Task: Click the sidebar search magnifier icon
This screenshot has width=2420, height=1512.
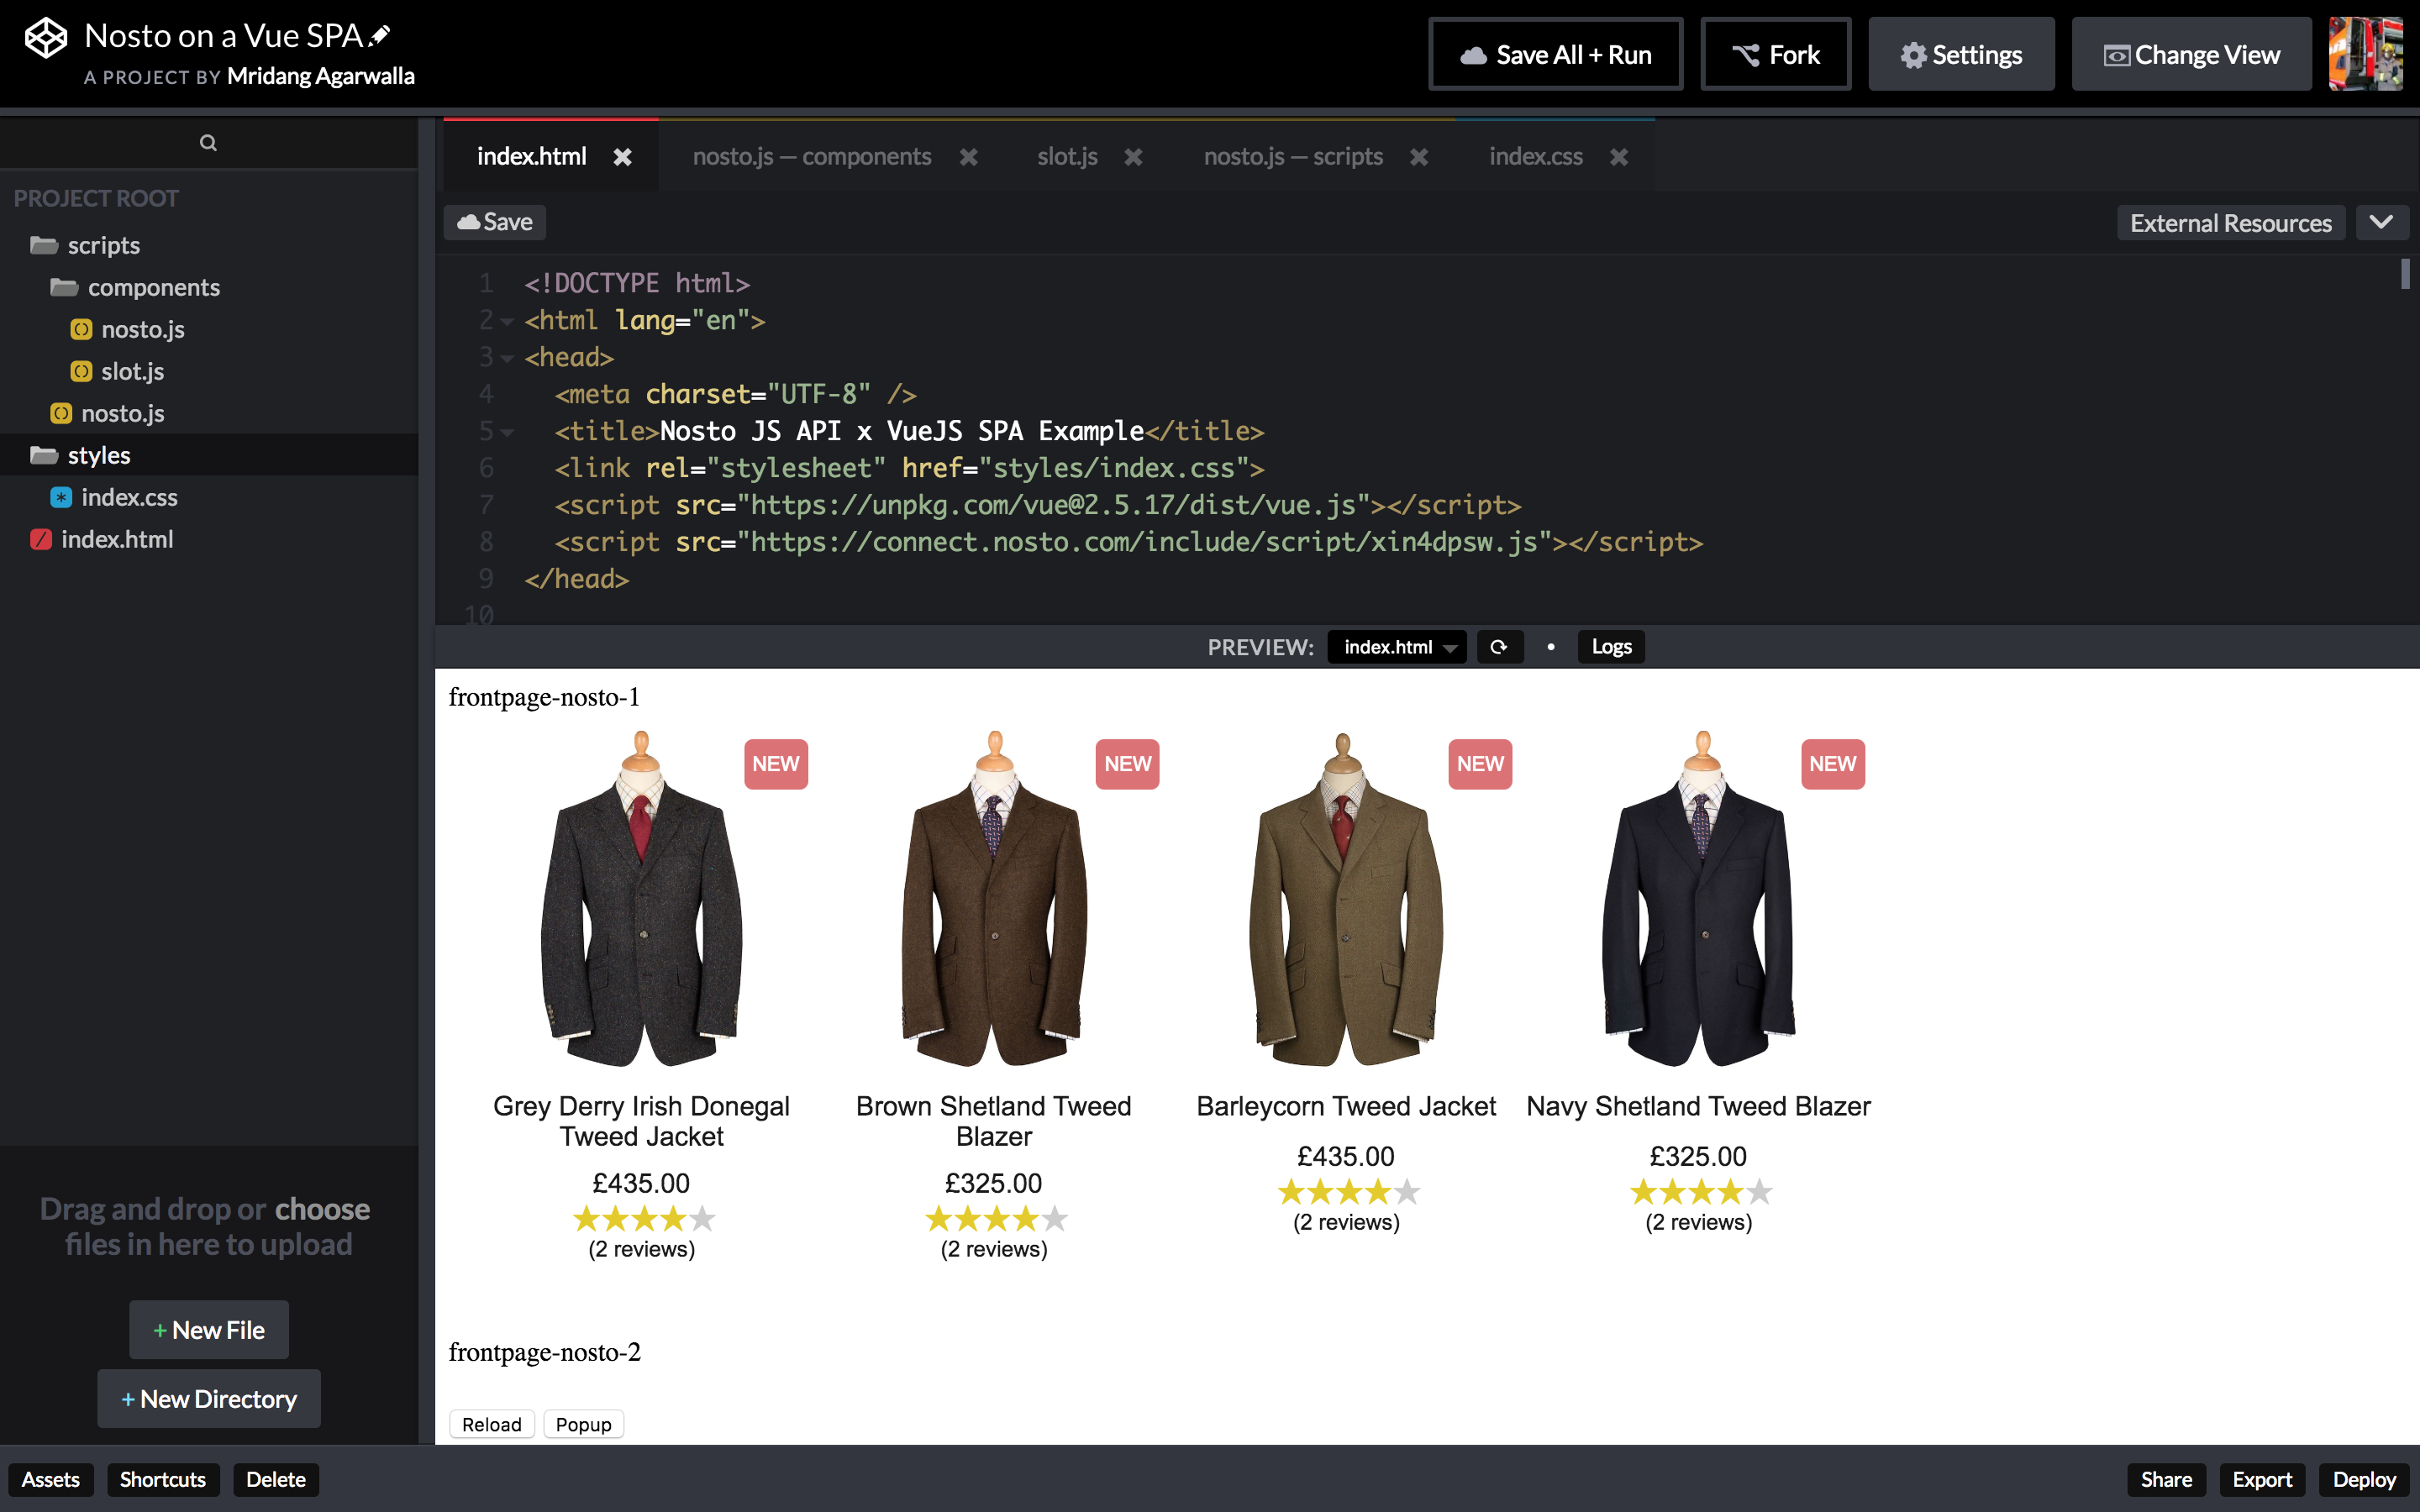Action: [x=208, y=142]
